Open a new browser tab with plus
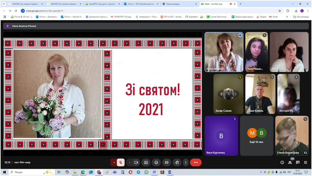312x176 pixels. pos(240,4)
